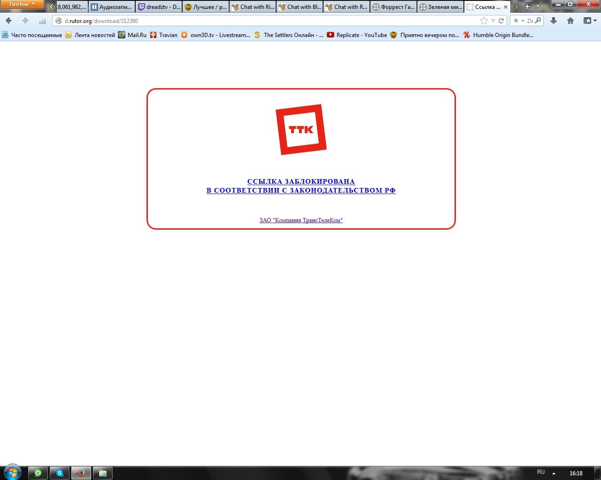Switch to the Chat with Bl... tab
Image resolution: width=601 pixels, height=480 pixels.
(300, 7)
